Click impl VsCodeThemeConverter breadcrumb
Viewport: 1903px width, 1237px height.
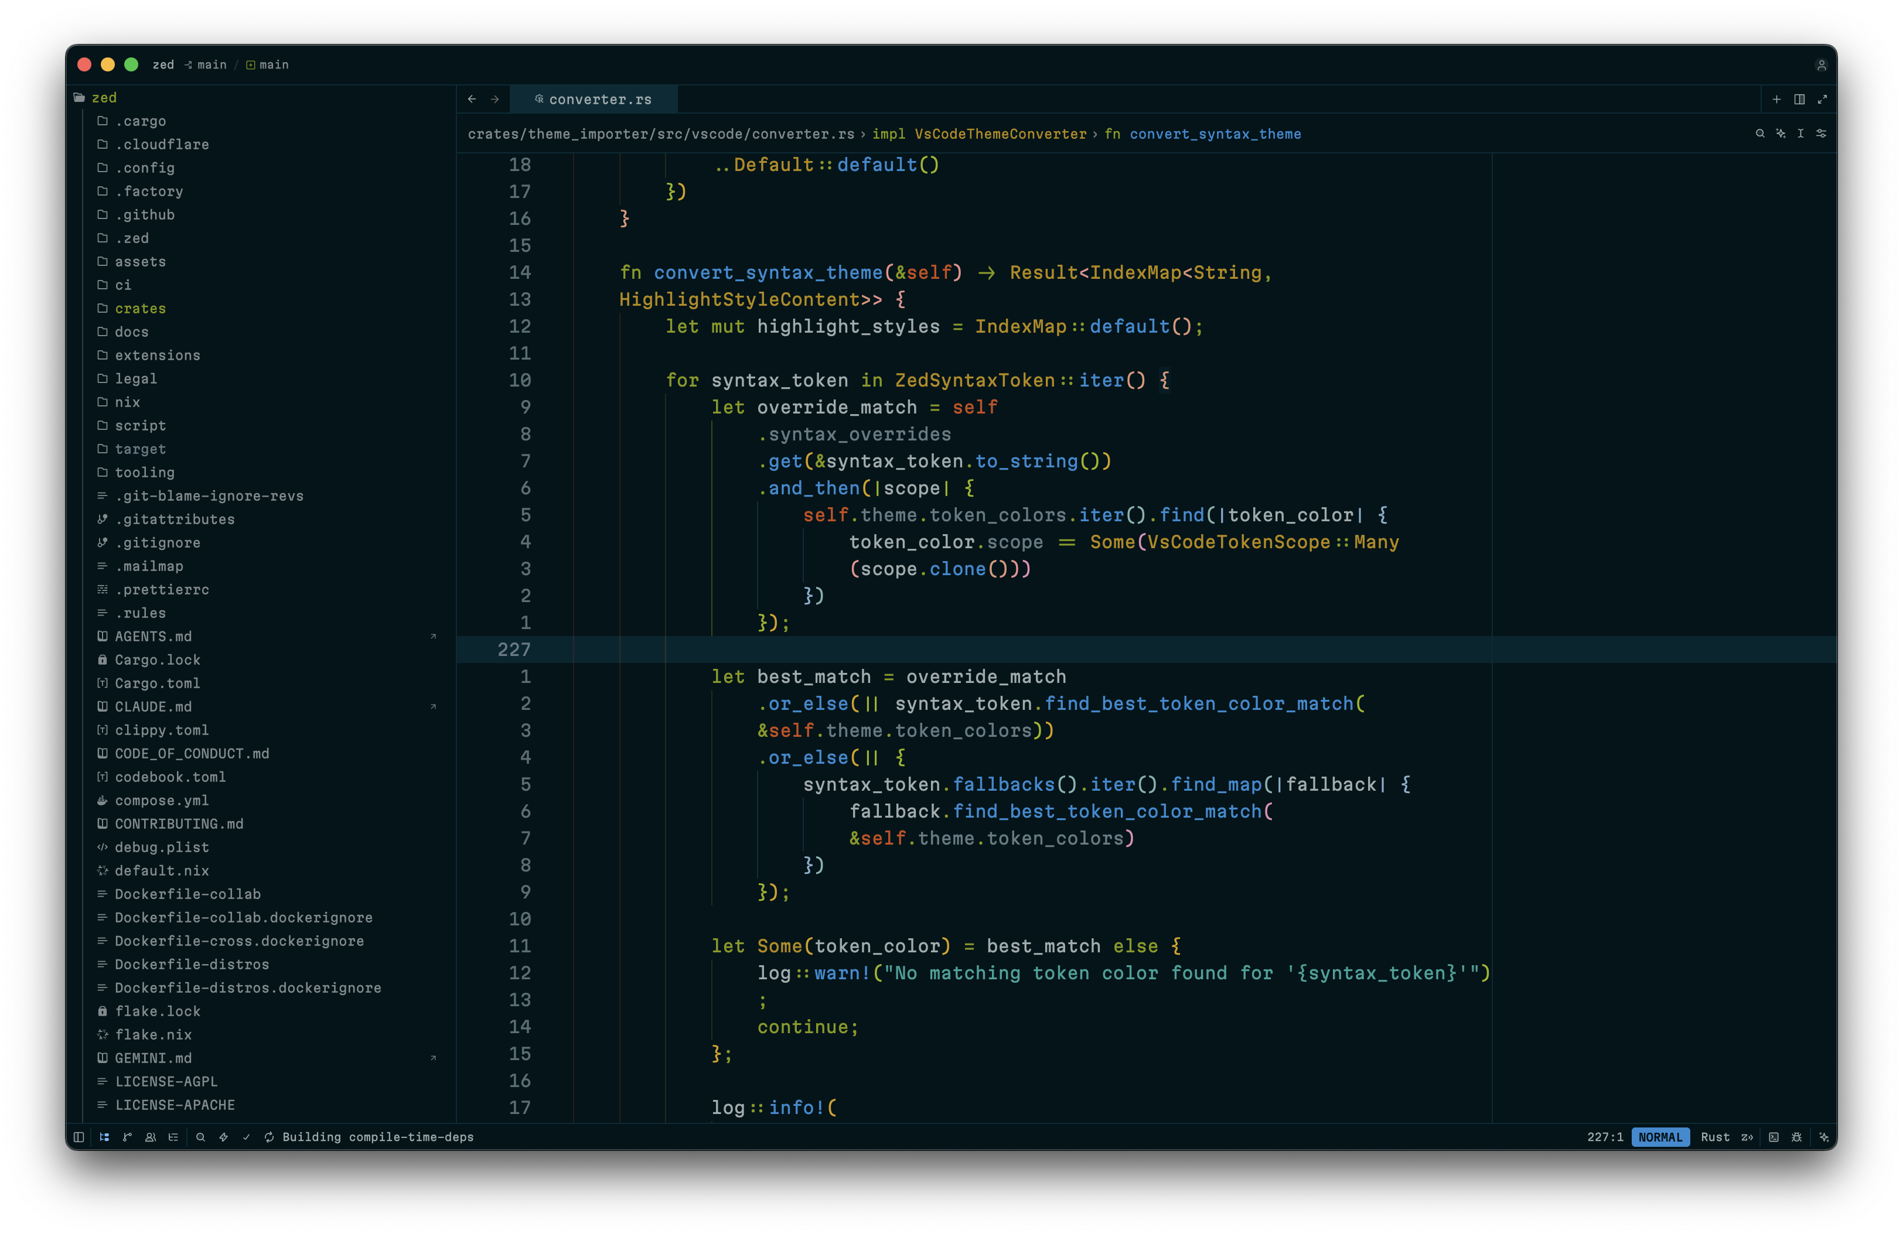point(978,134)
